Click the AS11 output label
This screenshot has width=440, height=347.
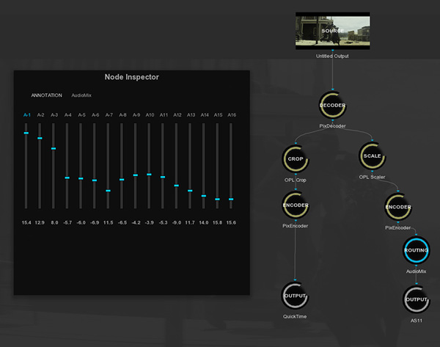click(417, 321)
